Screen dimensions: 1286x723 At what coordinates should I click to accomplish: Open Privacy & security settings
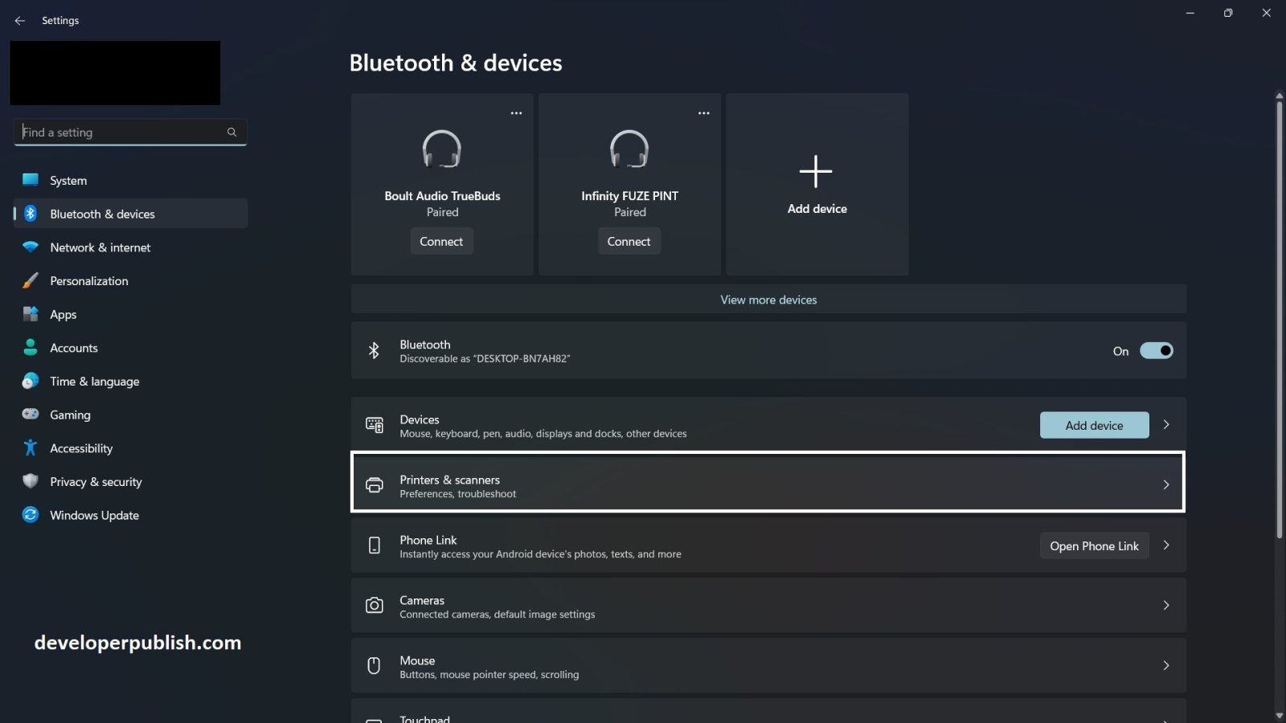130,481
